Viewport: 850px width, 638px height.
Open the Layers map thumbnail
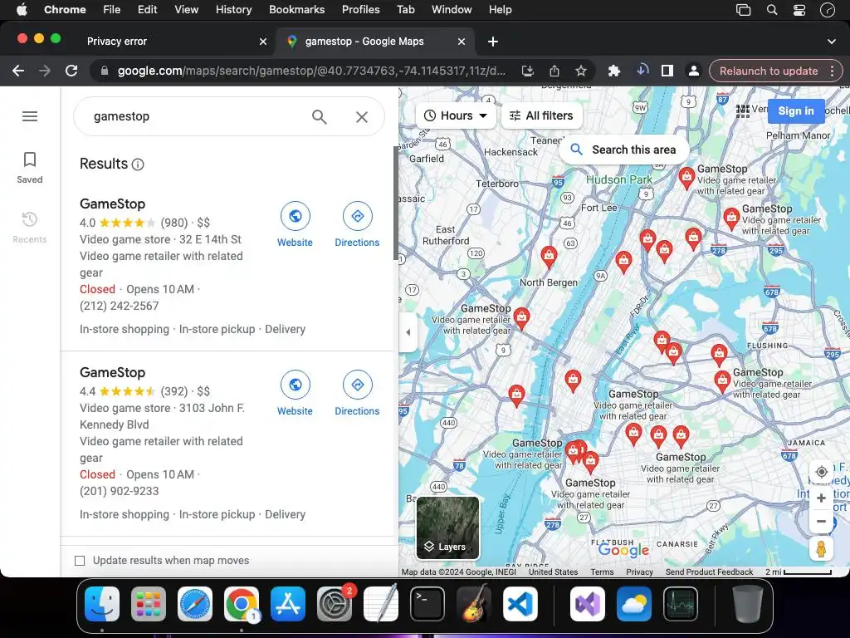coord(447,528)
